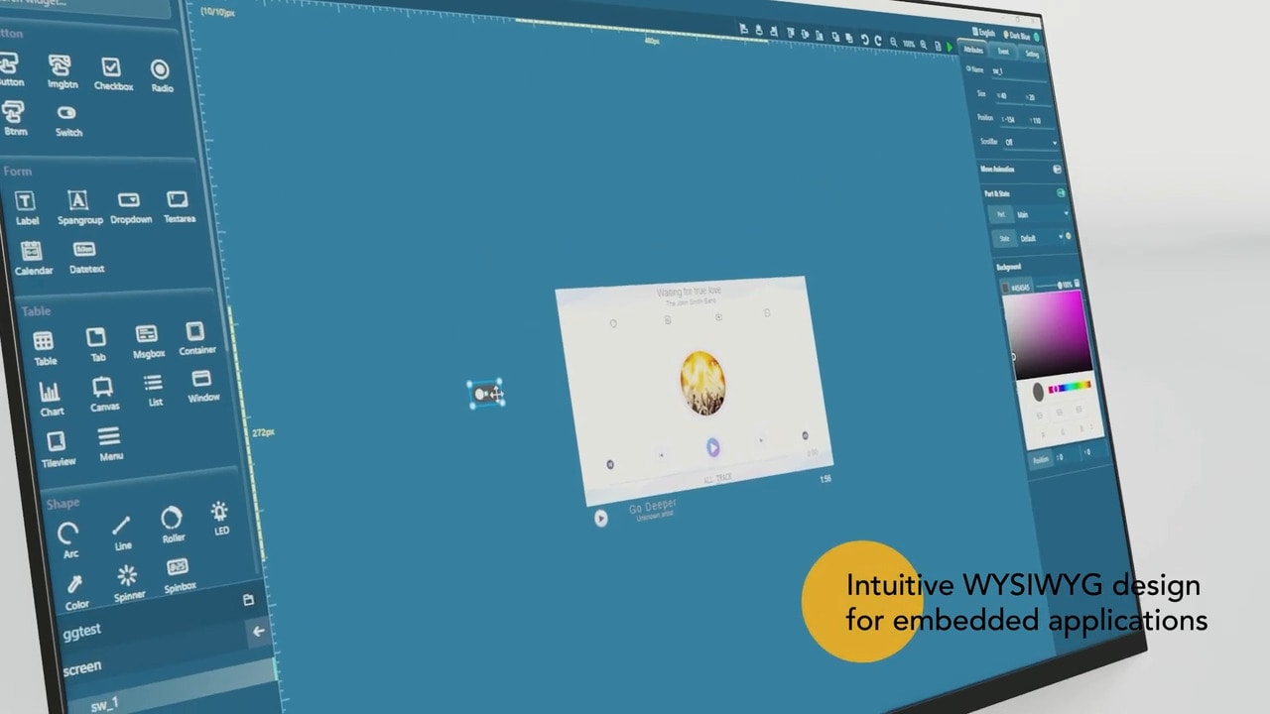Open the Setting tab

click(1032, 55)
